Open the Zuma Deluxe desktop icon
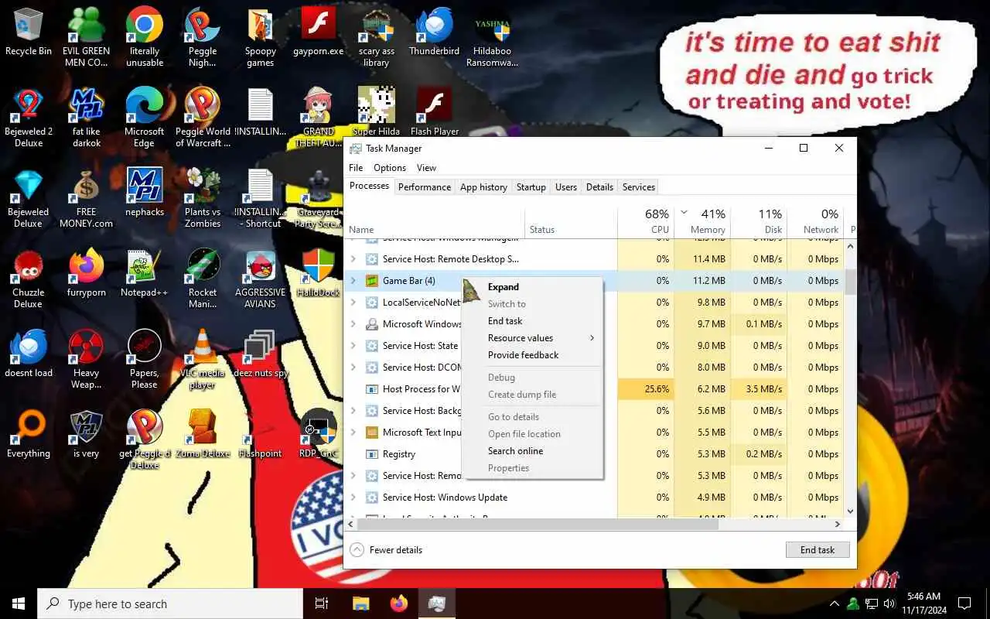 coord(203,434)
